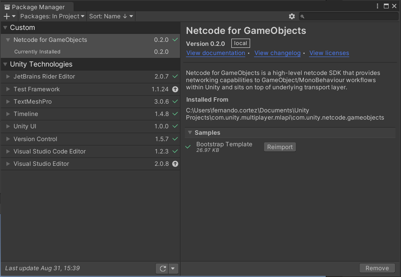Open the Sort: Name dropdown
Image resolution: width=401 pixels, height=277 pixels.
tap(111, 16)
